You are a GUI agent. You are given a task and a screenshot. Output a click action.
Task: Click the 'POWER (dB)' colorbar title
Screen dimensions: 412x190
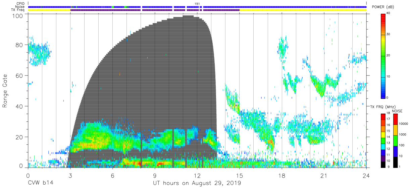point(383,7)
